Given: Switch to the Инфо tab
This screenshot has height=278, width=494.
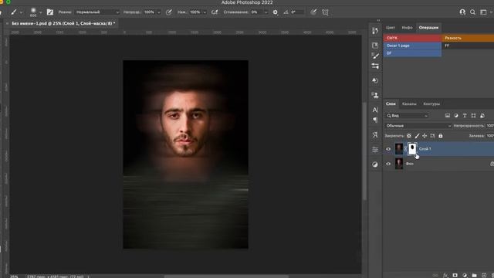Looking at the screenshot, I should pyautogui.click(x=407, y=28).
